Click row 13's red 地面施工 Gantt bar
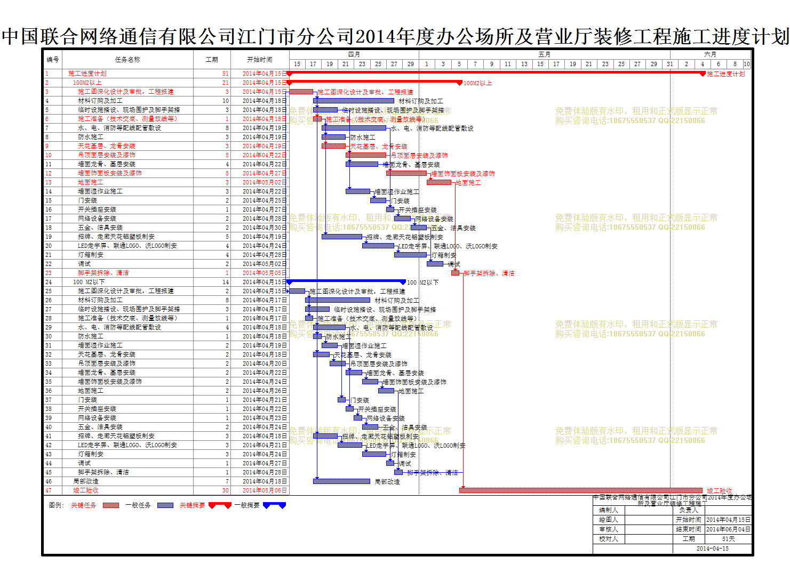Image resolution: width=790 pixels, height=581 pixels. (439, 182)
